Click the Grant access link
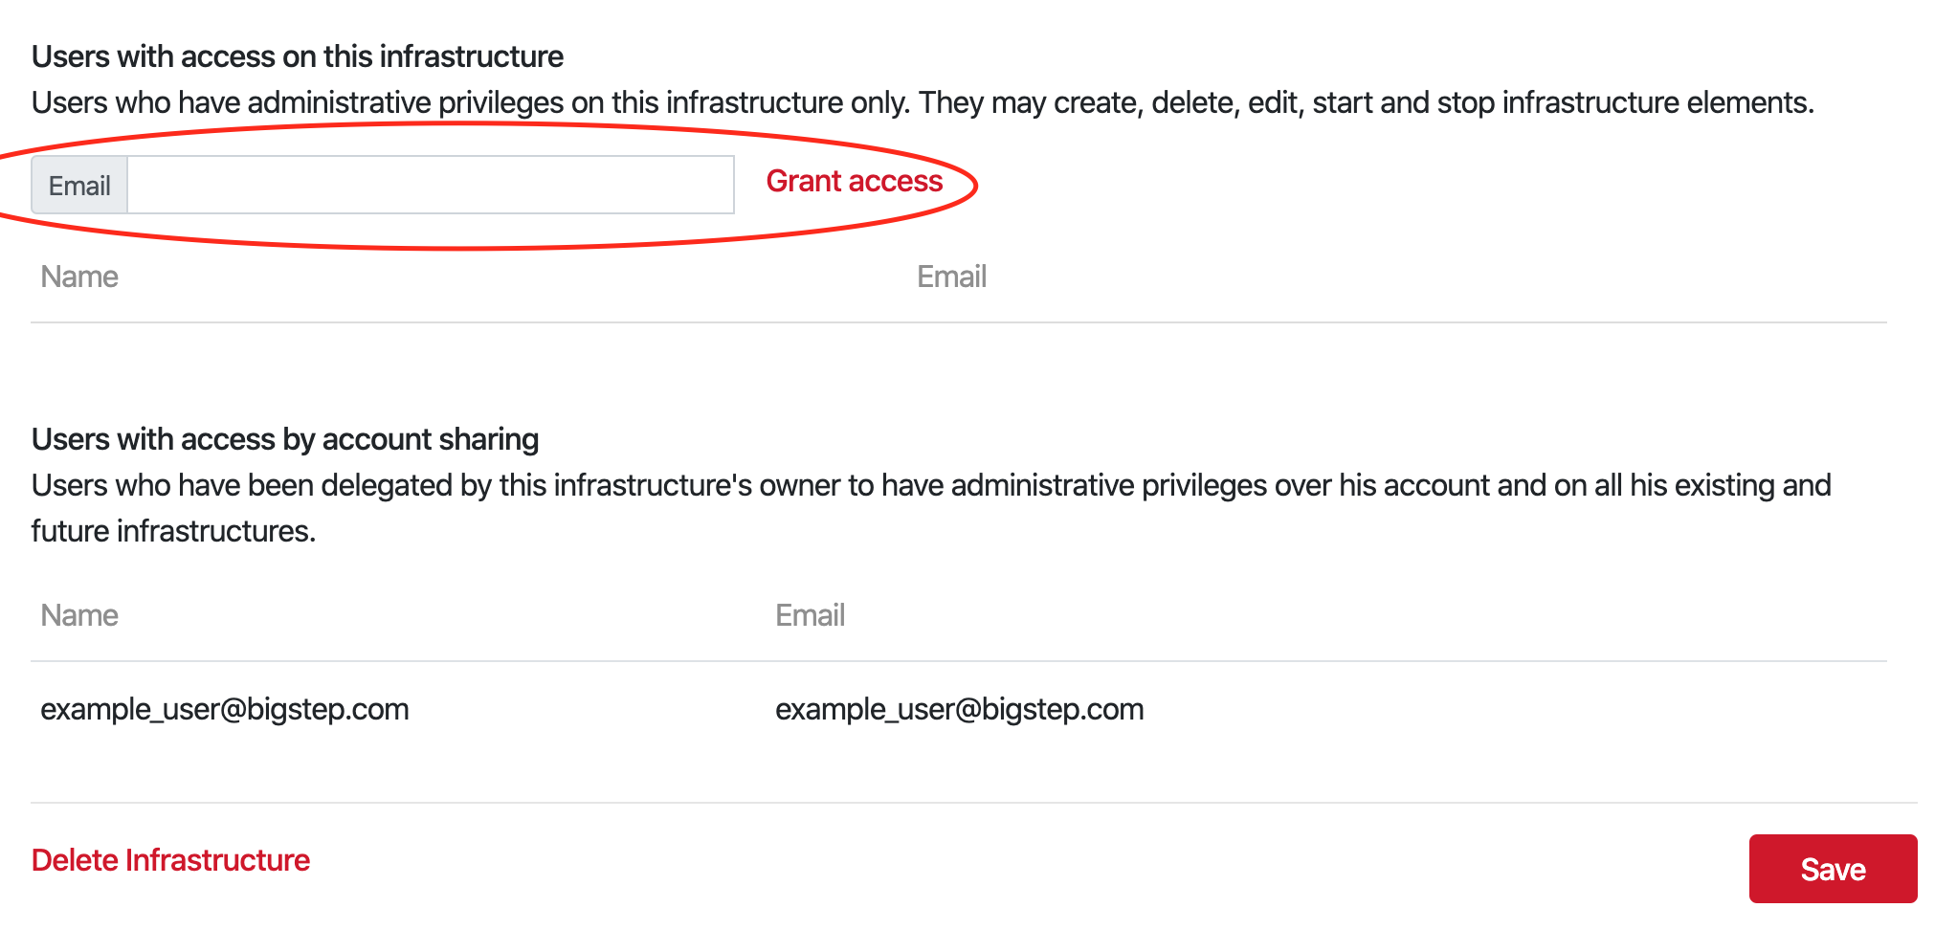 pos(855,181)
